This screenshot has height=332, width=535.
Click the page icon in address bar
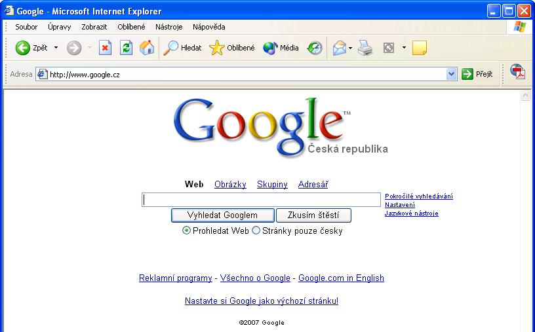coord(43,74)
